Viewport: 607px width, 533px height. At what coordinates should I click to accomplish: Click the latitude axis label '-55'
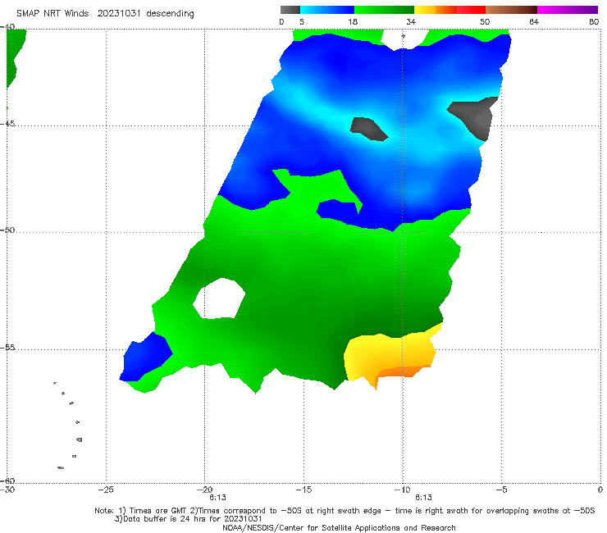(x=7, y=348)
